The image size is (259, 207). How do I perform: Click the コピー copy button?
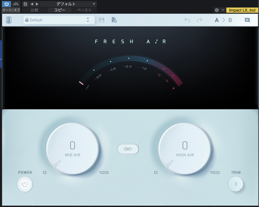coord(60,10)
